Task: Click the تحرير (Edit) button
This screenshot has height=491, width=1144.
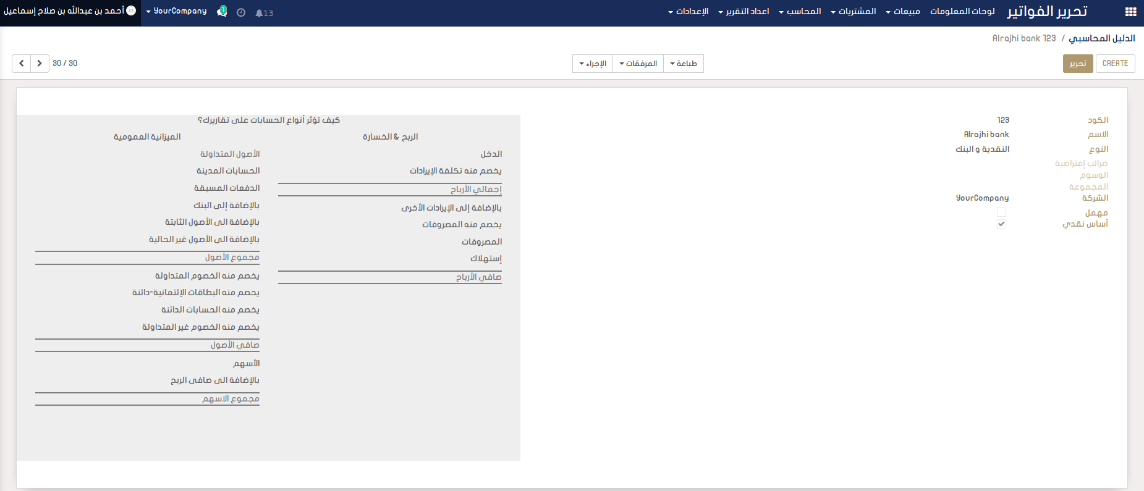Action: pos(1078,64)
